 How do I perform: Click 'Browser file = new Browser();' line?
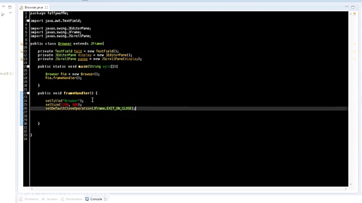point(72,74)
